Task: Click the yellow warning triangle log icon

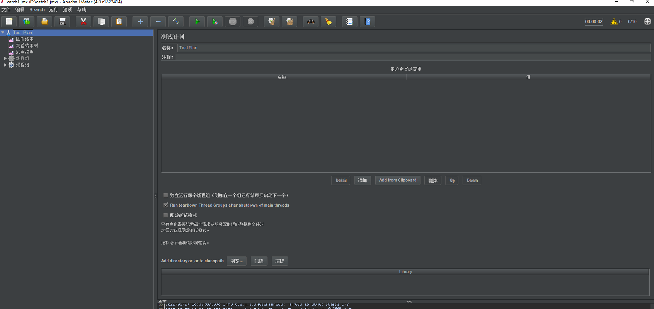Action: (614, 21)
